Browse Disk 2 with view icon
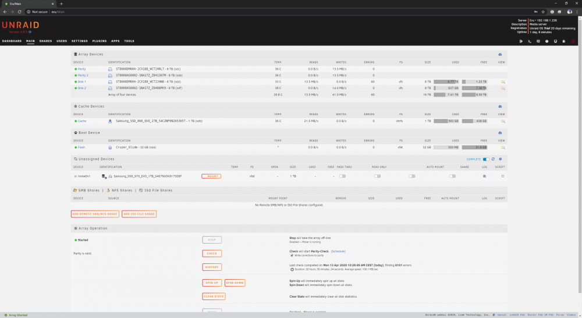 click(x=503, y=88)
